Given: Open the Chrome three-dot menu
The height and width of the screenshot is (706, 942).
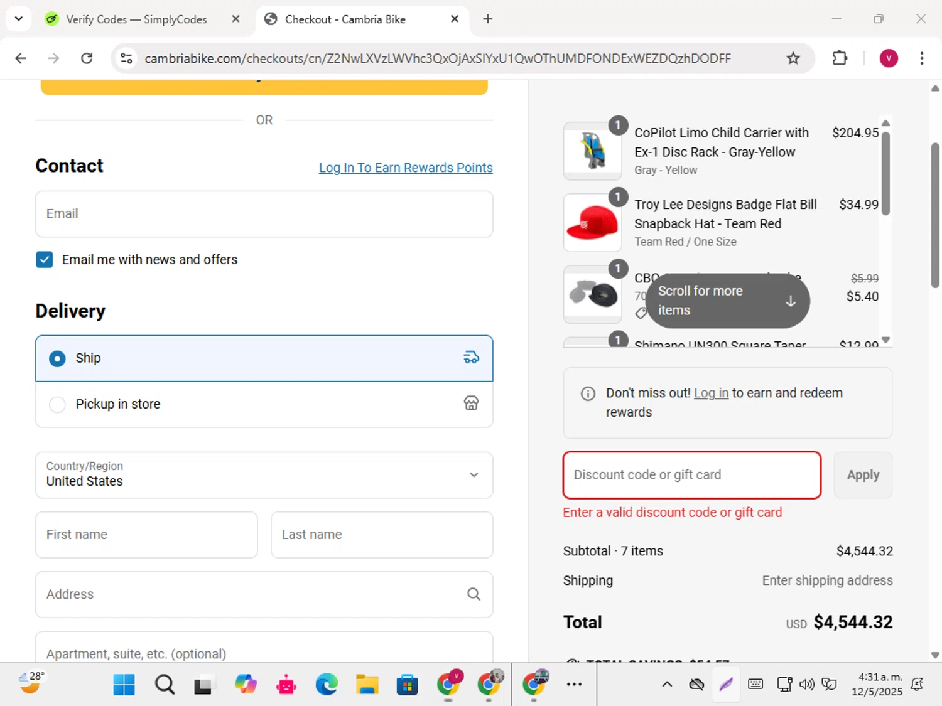Looking at the screenshot, I should click(922, 58).
